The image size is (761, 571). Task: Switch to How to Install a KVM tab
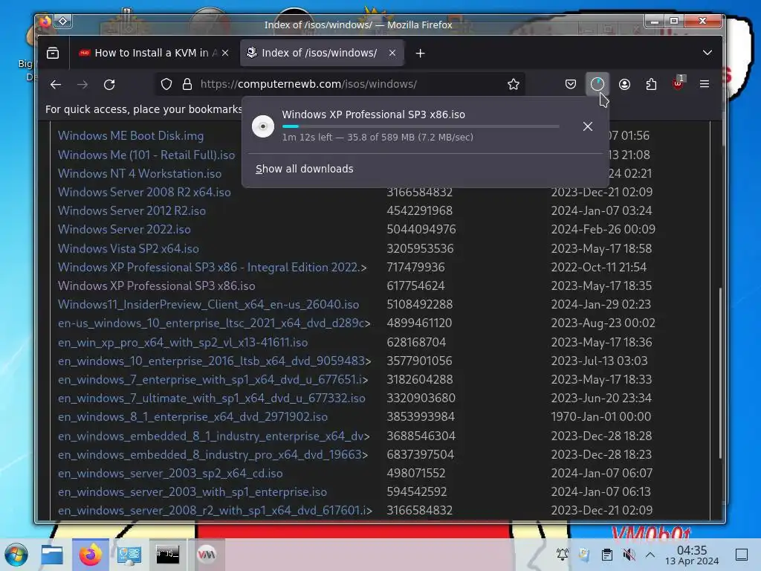[153, 53]
